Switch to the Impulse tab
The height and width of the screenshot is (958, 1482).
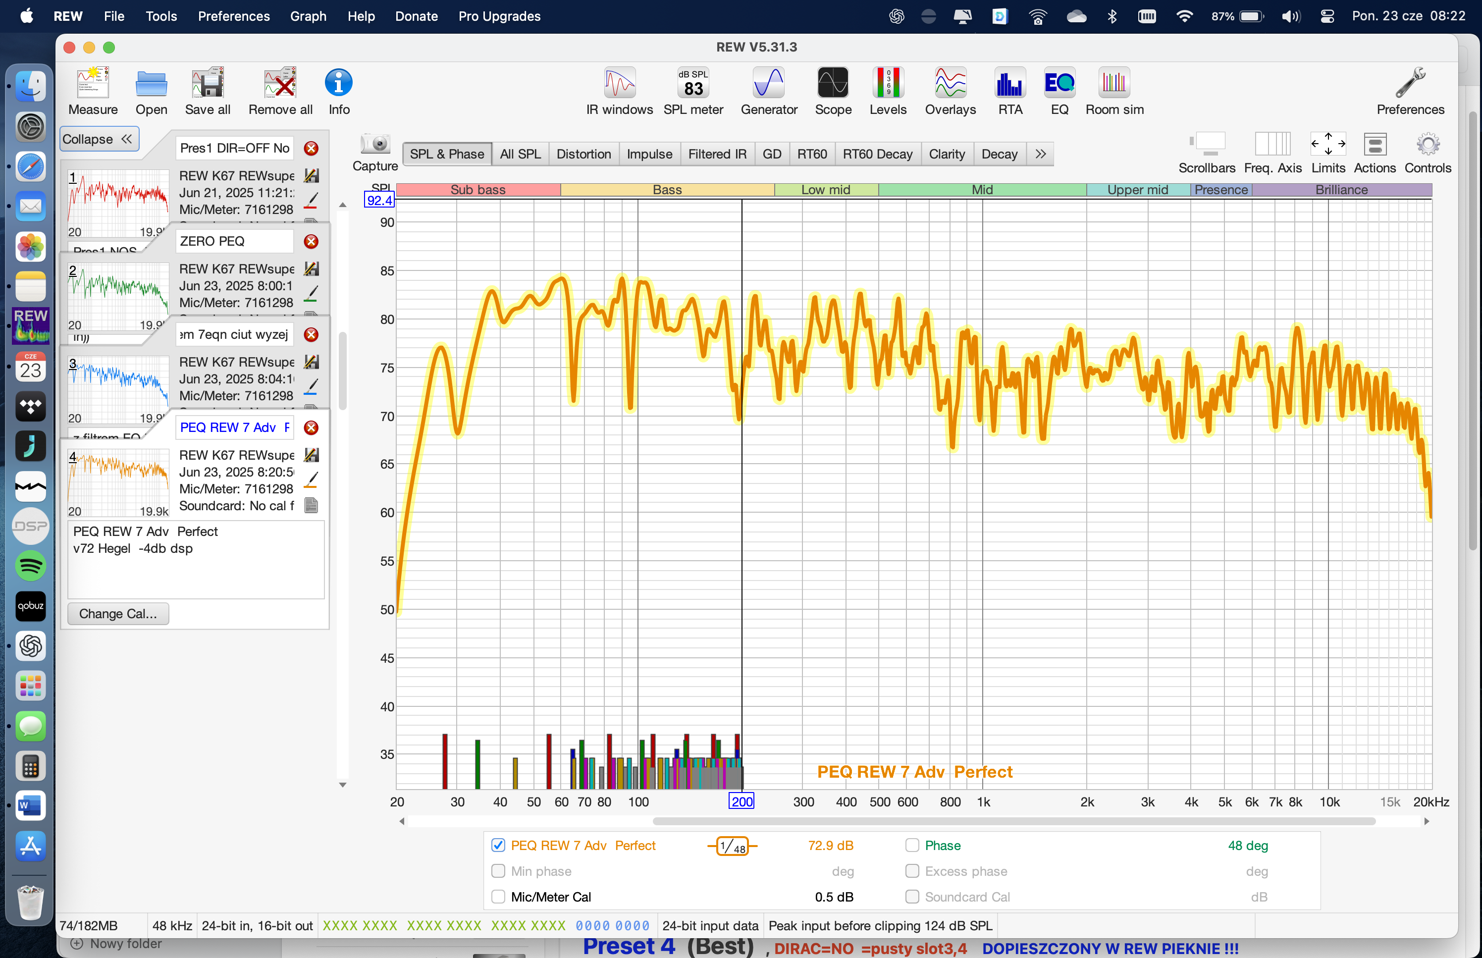tap(649, 154)
